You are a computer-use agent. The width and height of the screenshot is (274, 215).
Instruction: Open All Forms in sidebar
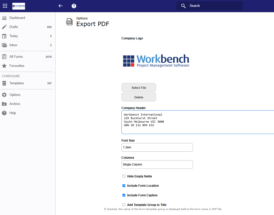pyautogui.click(x=16, y=57)
